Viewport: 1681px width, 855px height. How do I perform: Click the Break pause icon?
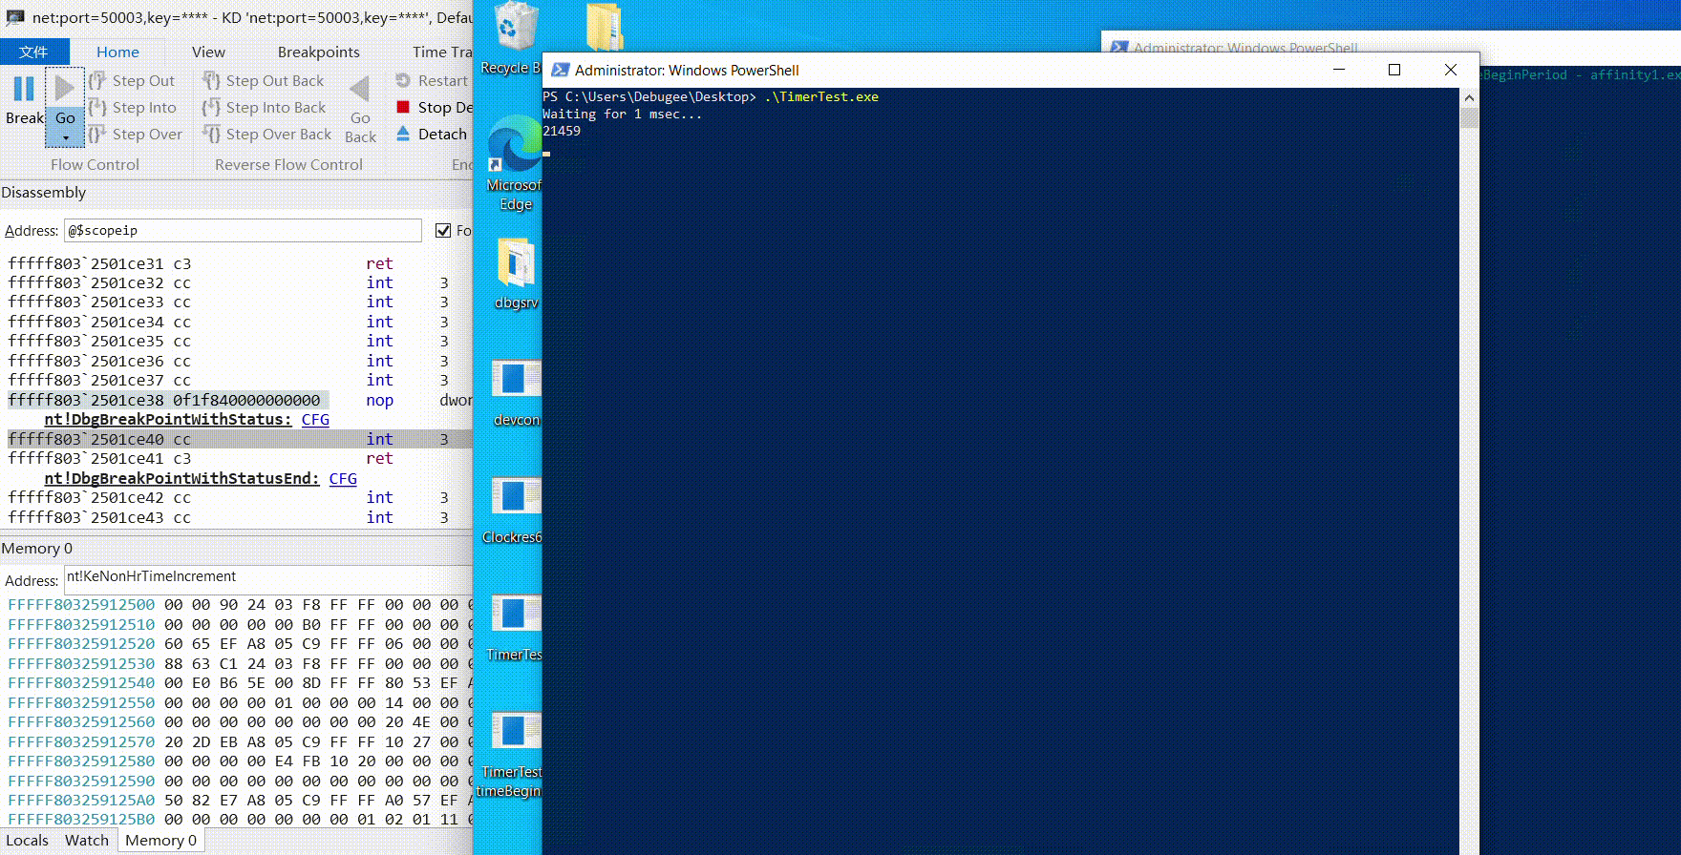[24, 89]
